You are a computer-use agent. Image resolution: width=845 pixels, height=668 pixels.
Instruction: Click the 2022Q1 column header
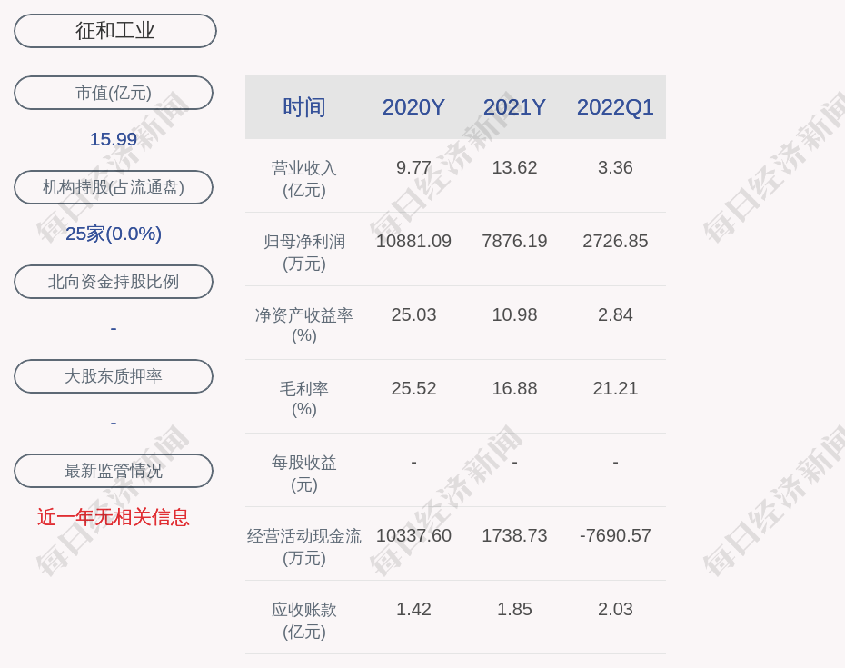tap(615, 107)
